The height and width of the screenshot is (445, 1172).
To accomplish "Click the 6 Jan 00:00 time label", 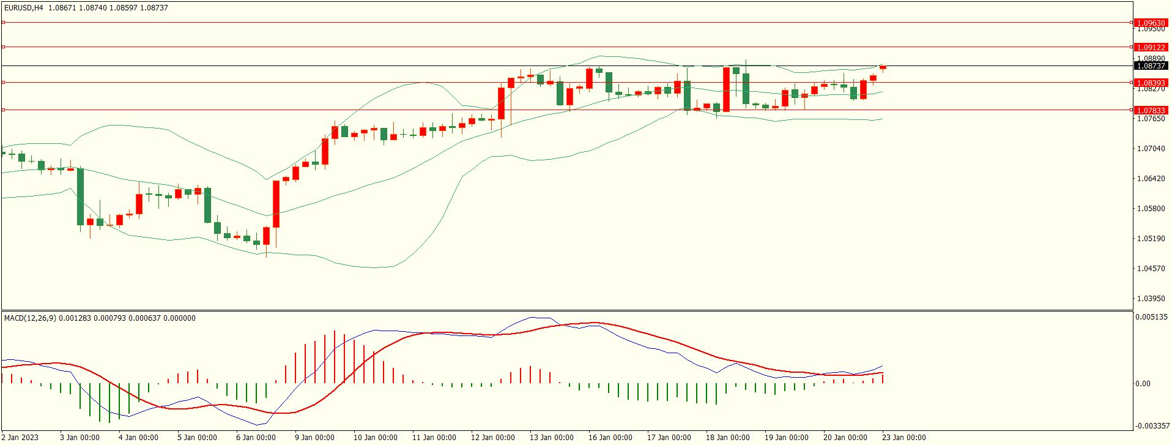I will 256,437.
